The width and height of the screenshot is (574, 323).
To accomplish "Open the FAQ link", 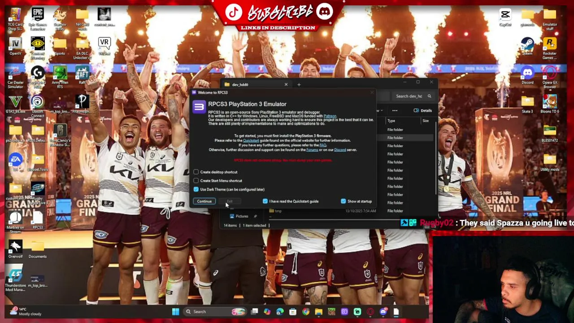I will (322, 145).
